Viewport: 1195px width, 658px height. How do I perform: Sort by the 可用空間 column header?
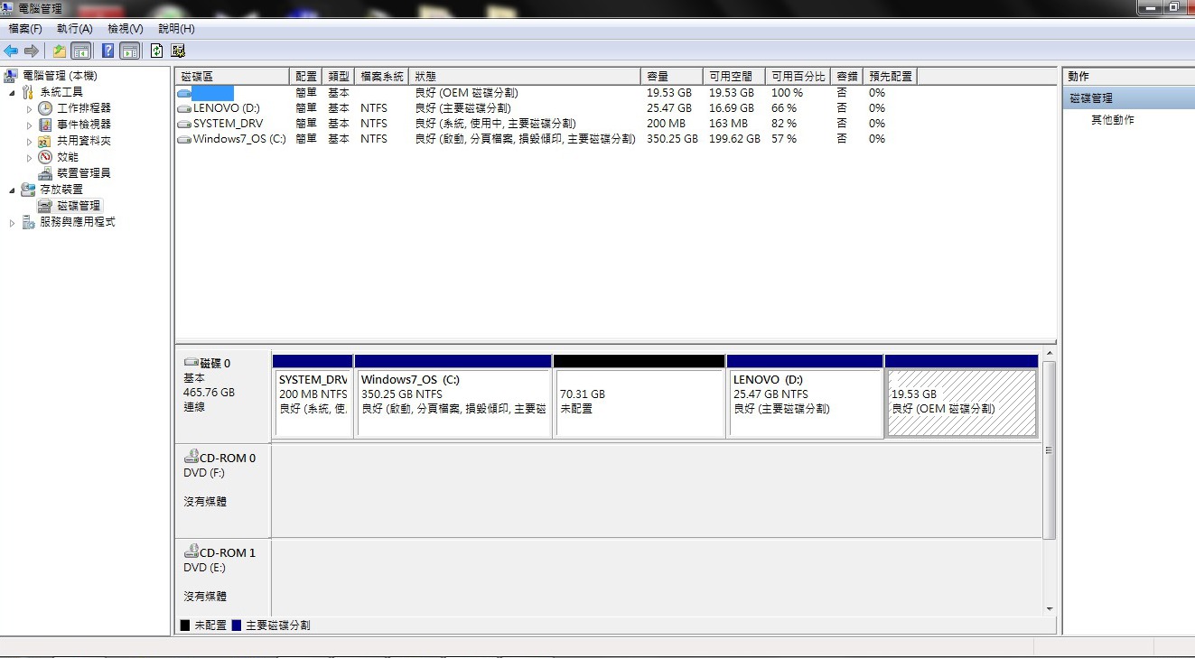tap(733, 77)
